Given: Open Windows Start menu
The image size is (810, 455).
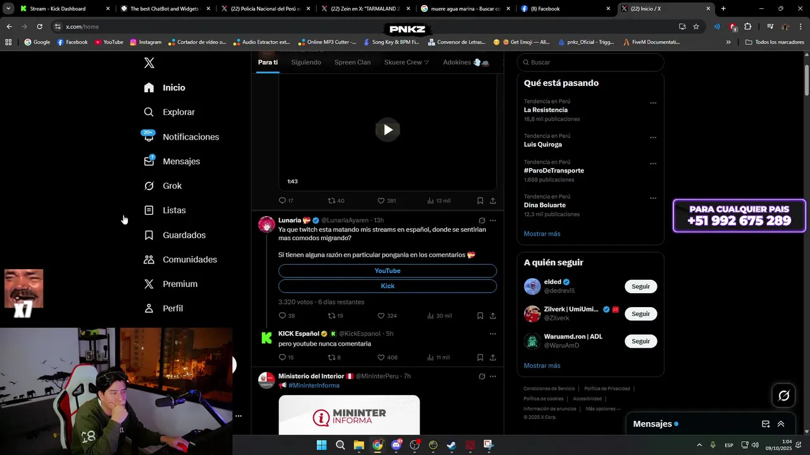Looking at the screenshot, I should tap(321, 445).
